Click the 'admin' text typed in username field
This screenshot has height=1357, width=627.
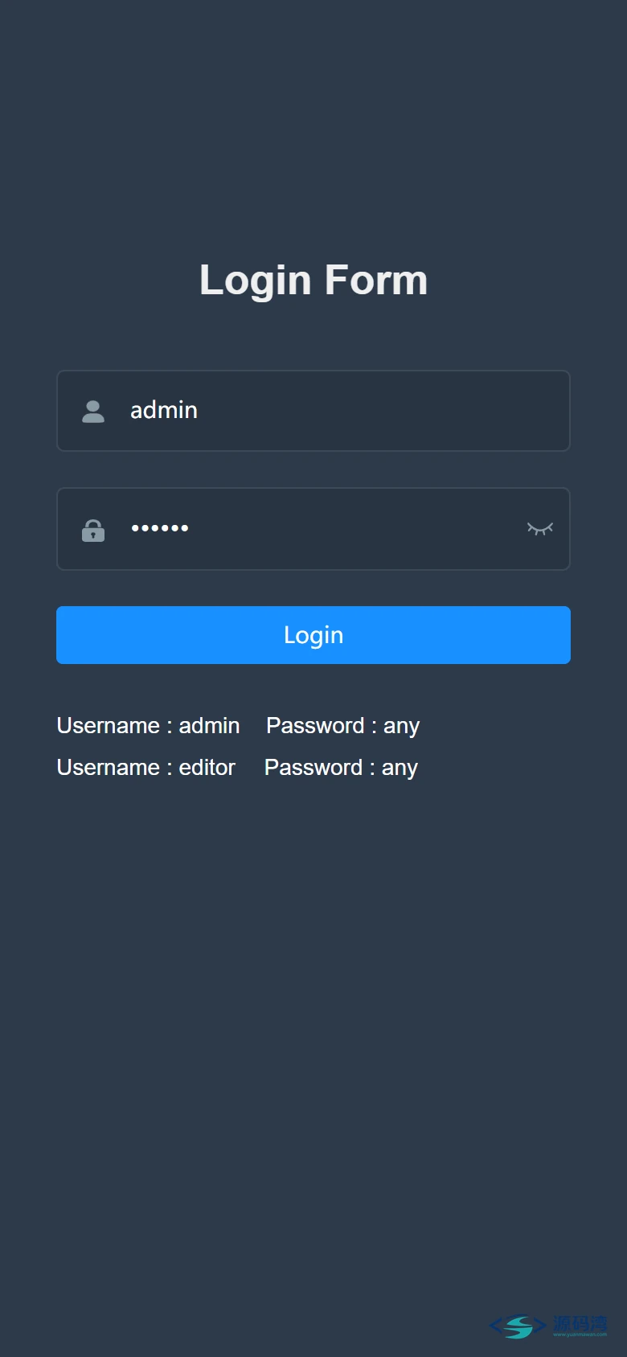(x=164, y=410)
